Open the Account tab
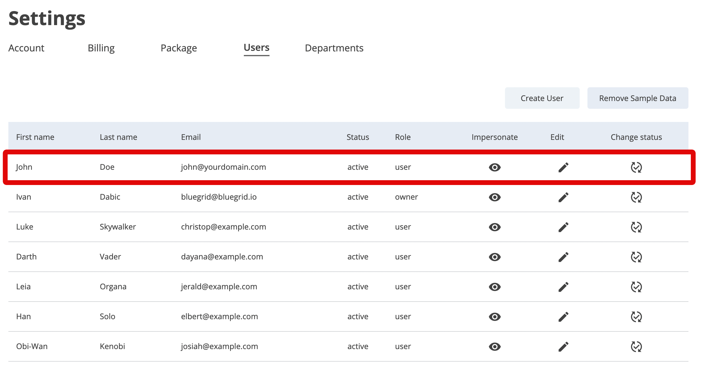 (26, 48)
